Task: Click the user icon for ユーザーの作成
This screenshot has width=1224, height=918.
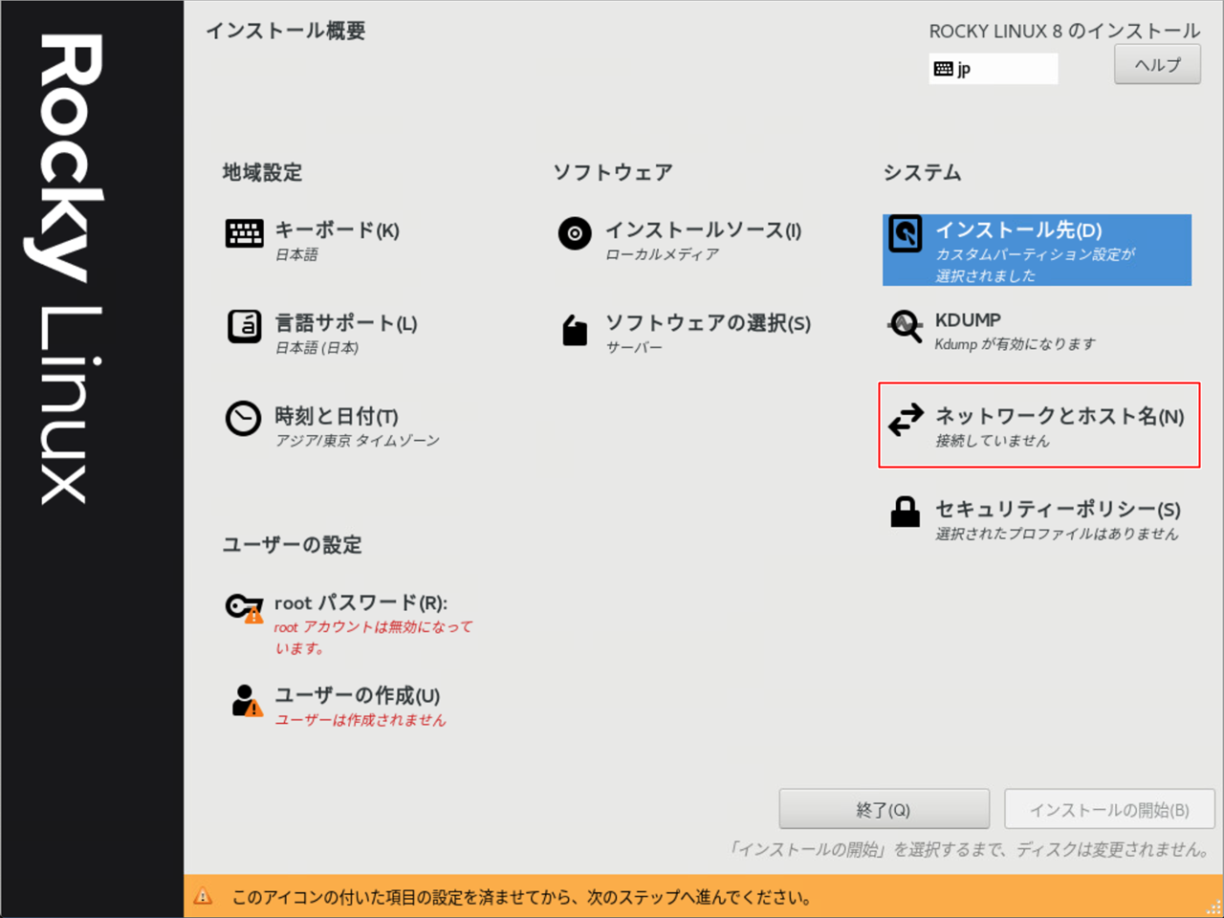Action: click(x=245, y=700)
